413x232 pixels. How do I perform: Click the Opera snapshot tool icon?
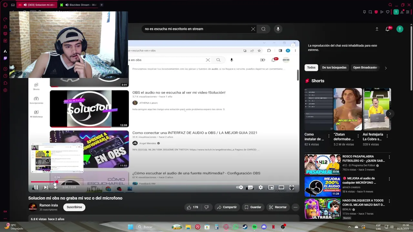(370, 12)
